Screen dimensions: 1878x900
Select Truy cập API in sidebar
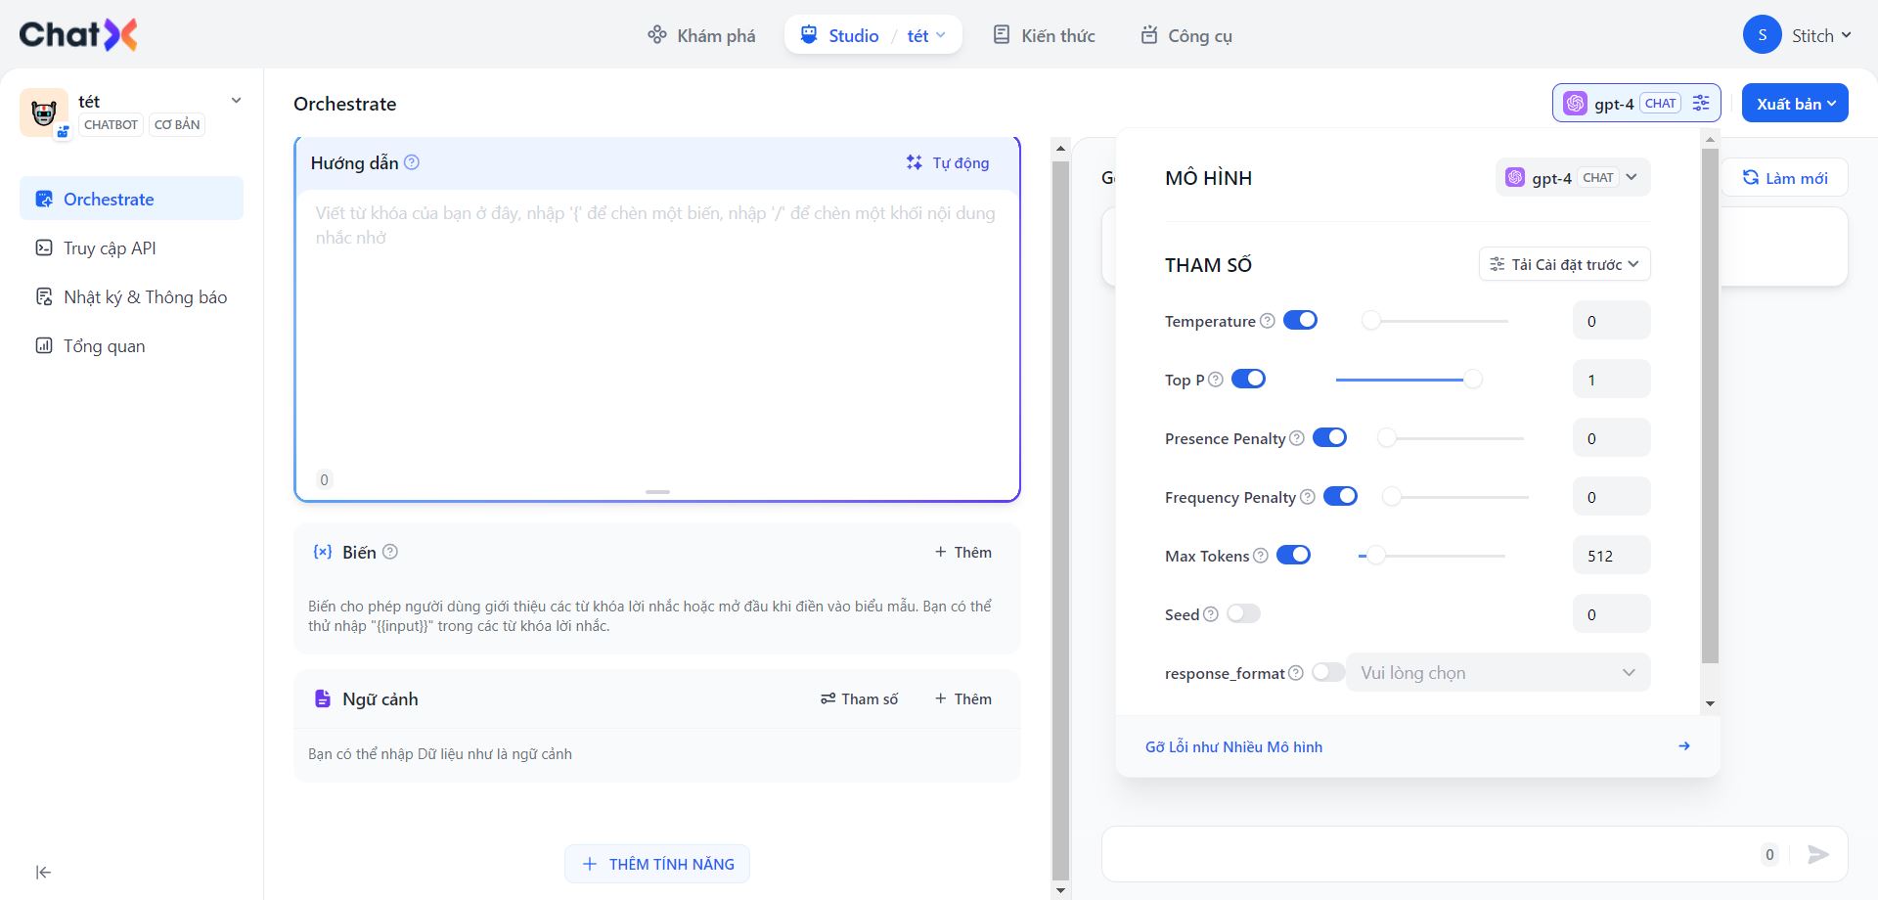[110, 248]
